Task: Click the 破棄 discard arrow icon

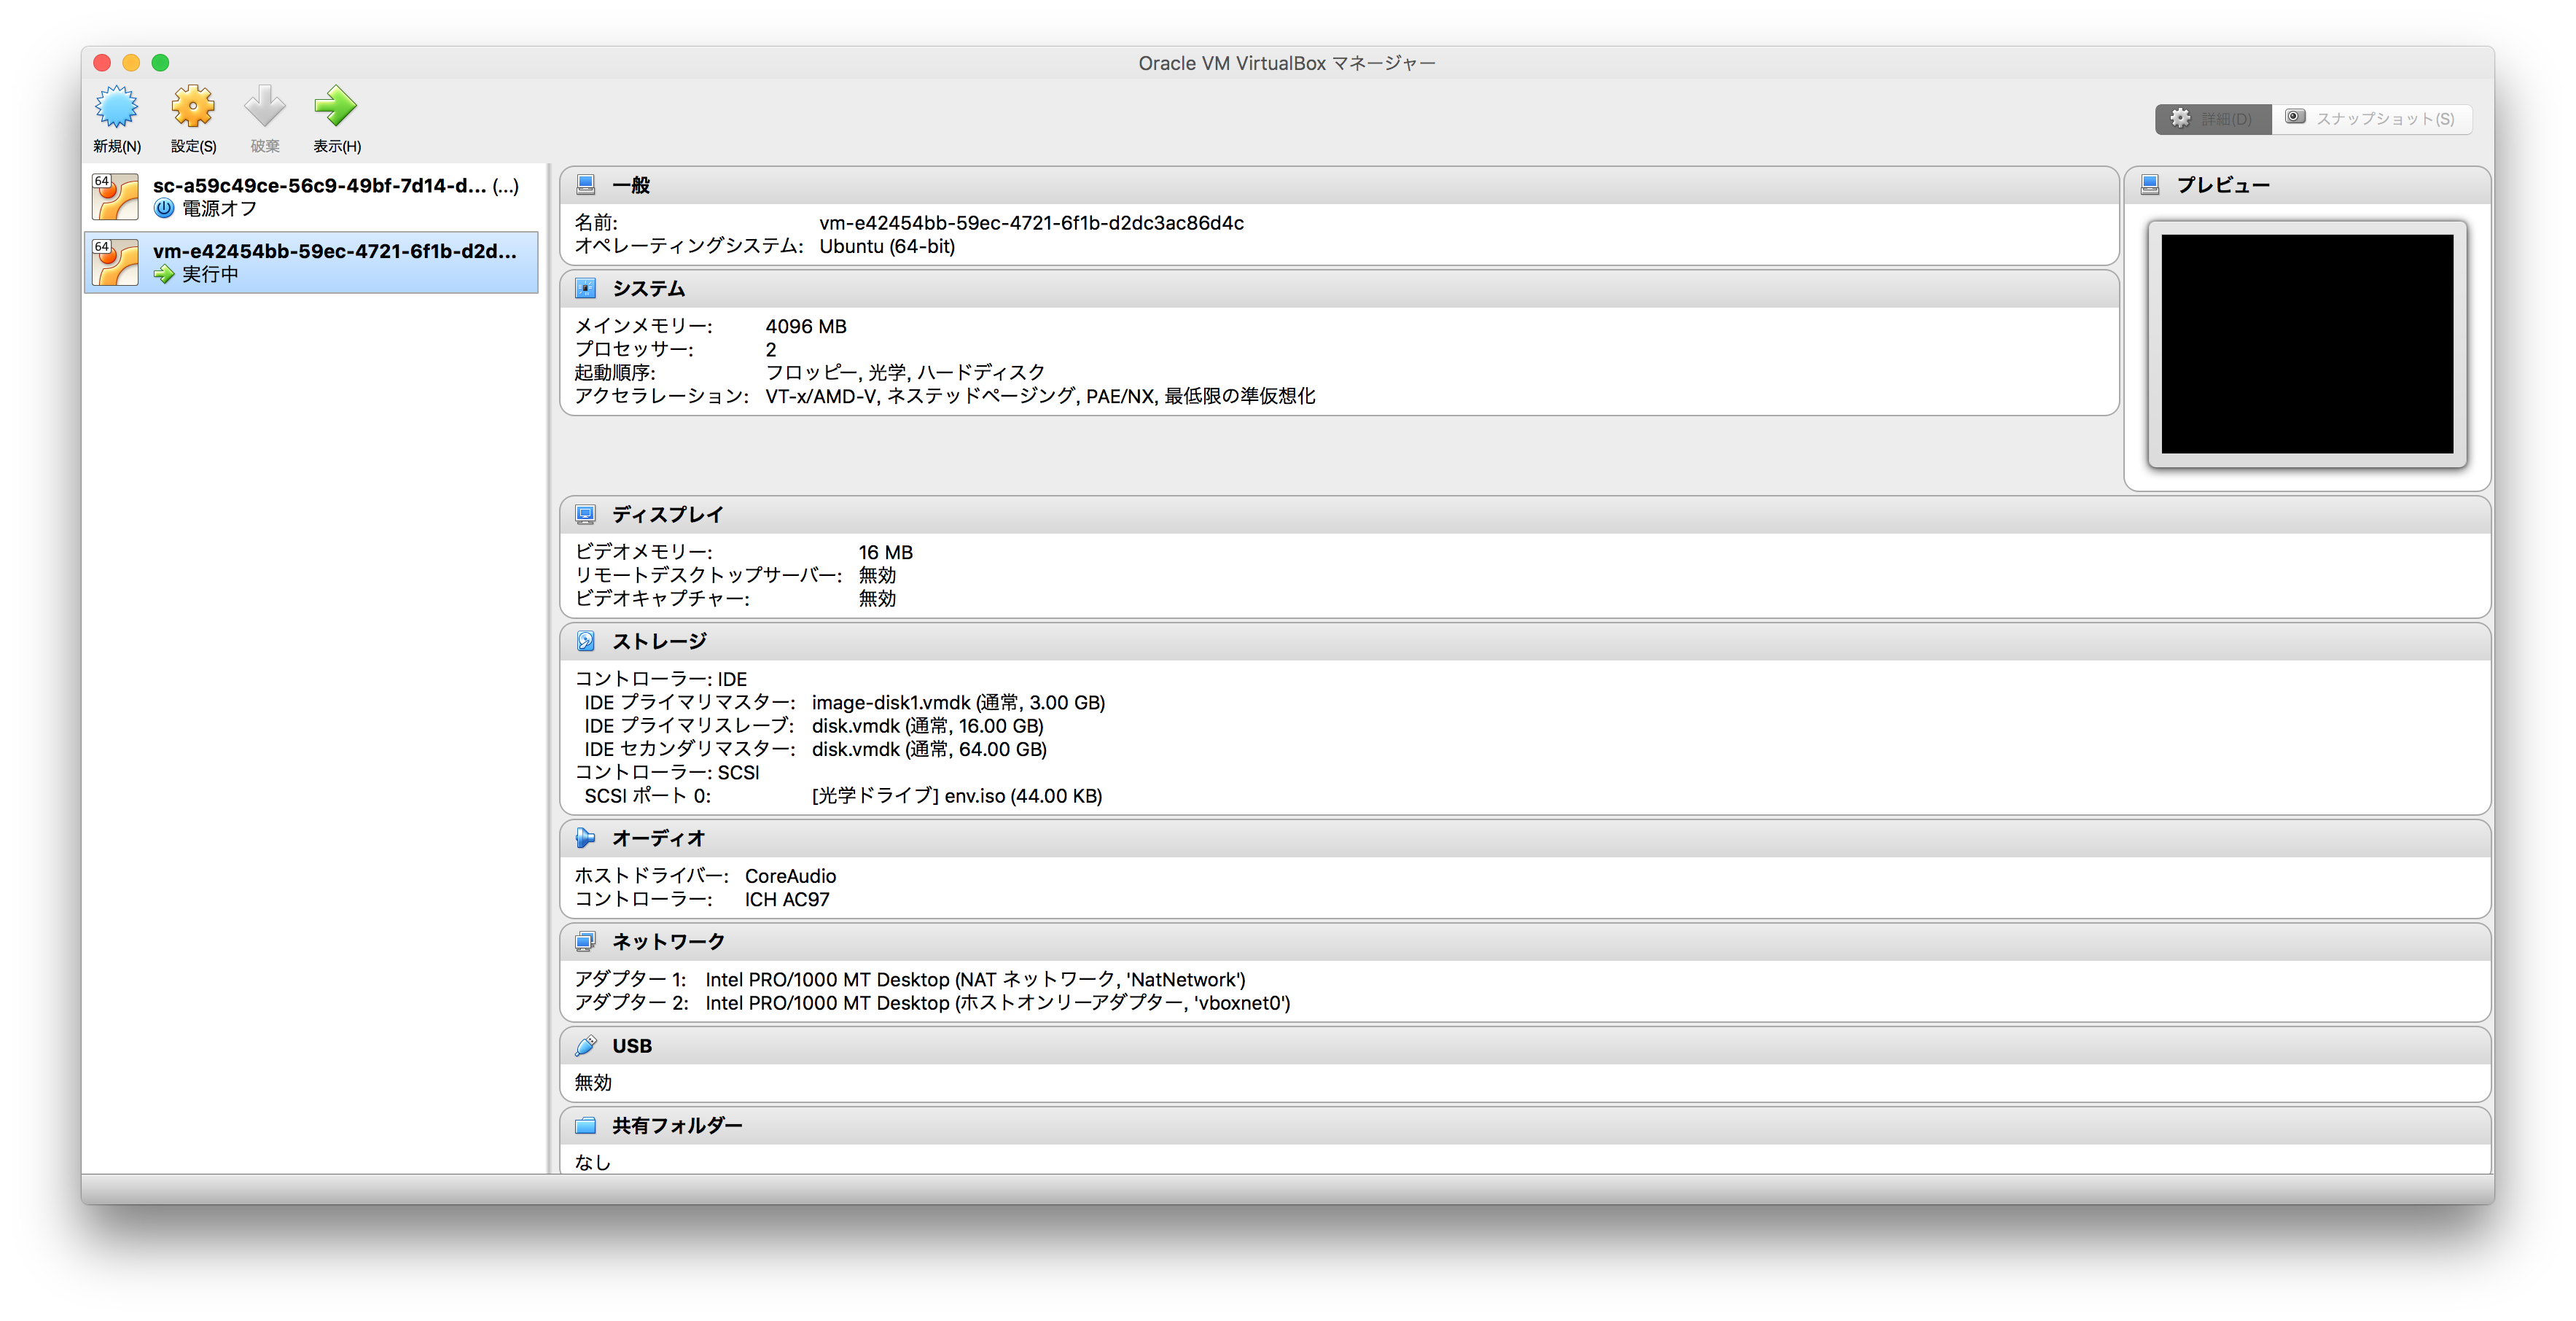Action: coord(265,107)
